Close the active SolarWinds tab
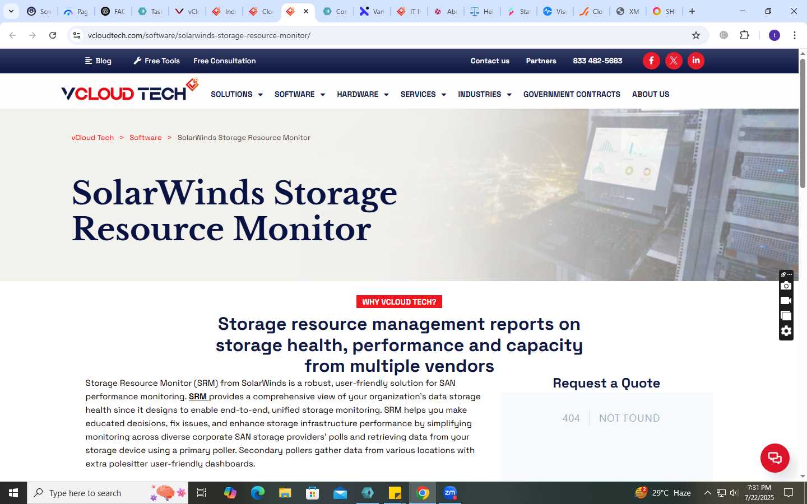Image resolution: width=807 pixels, height=504 pixels. (306, 11)
